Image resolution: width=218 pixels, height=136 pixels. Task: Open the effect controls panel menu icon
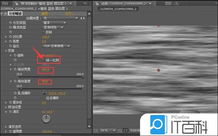tap(85, 3)
